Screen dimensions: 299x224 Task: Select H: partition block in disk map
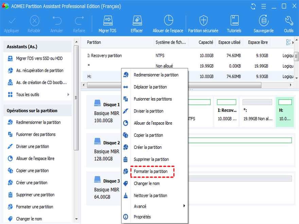[x=285, y=112]
